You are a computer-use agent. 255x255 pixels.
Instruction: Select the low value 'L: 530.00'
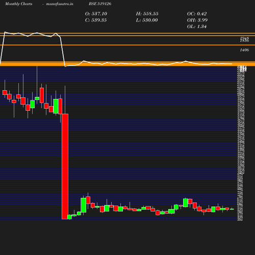(147, 20)
